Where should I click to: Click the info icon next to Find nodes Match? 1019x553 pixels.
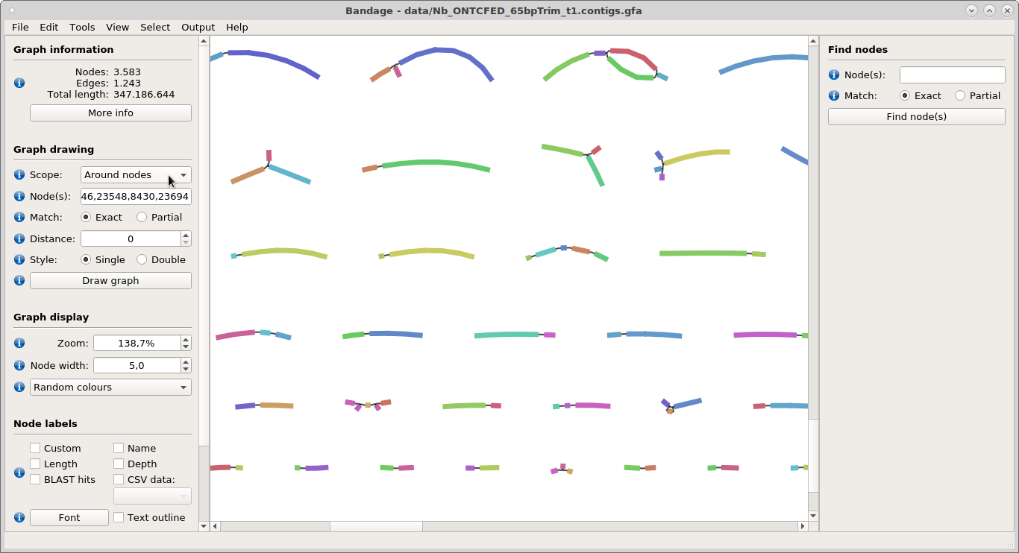point(834,95)
